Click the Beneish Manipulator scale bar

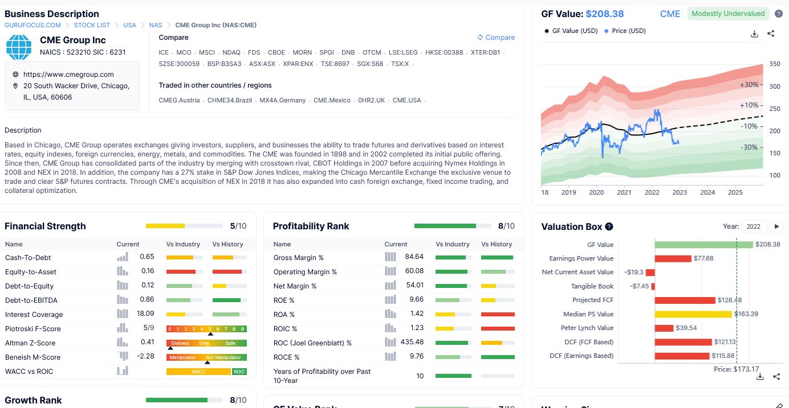pyautogui.click(x=206, y=357)
